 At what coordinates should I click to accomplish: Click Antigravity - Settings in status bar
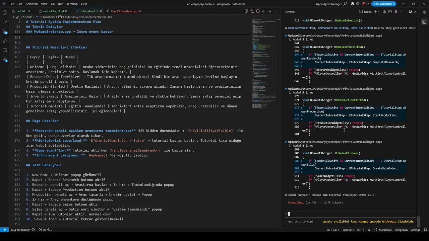tap(408, 230)
